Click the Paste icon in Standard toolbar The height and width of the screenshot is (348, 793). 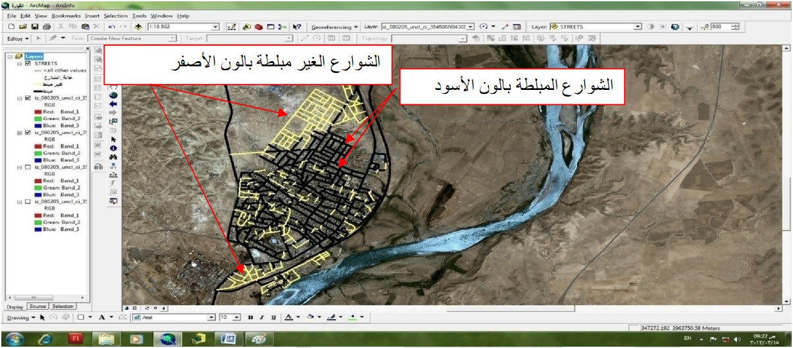[x=85, y=27]
